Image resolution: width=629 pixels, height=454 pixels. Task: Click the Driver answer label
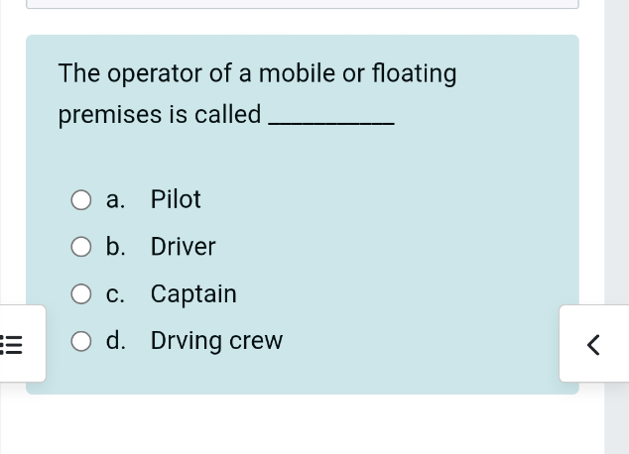[x=183, y=247]
